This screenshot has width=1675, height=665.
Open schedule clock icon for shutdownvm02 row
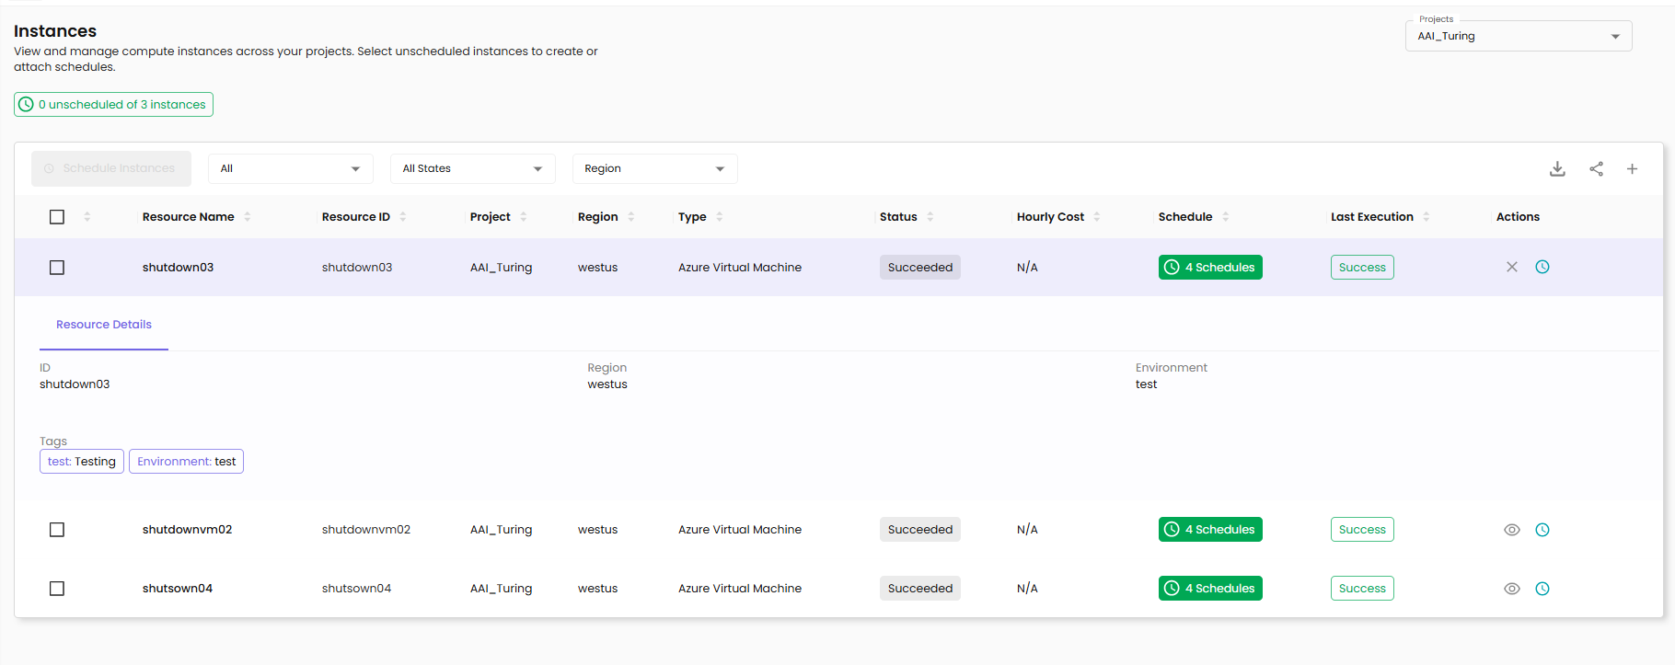(x=1542, y=530)
